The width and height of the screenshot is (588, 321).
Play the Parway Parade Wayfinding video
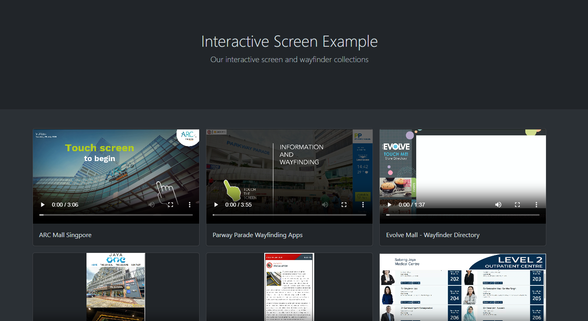point(216,205)
